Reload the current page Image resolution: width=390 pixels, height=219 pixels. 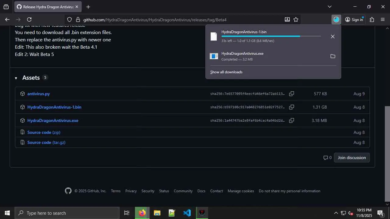[29, 19]
